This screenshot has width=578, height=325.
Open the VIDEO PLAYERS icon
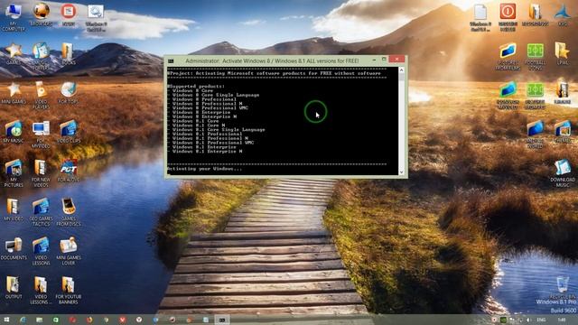point(41,96)
